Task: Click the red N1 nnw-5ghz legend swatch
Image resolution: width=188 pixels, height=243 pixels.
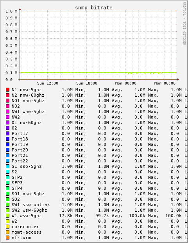Action: click(7, 90)
